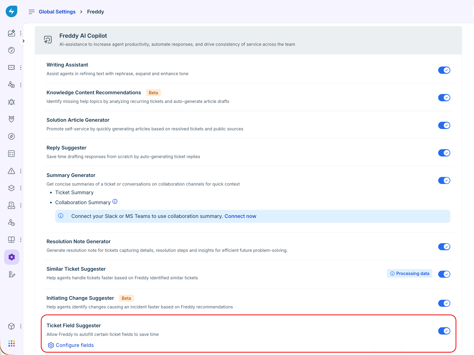The height and width of the screenshot is (355, 474).
Task: Turn off Similar Ticket Suggester
Action: point(444,274)
